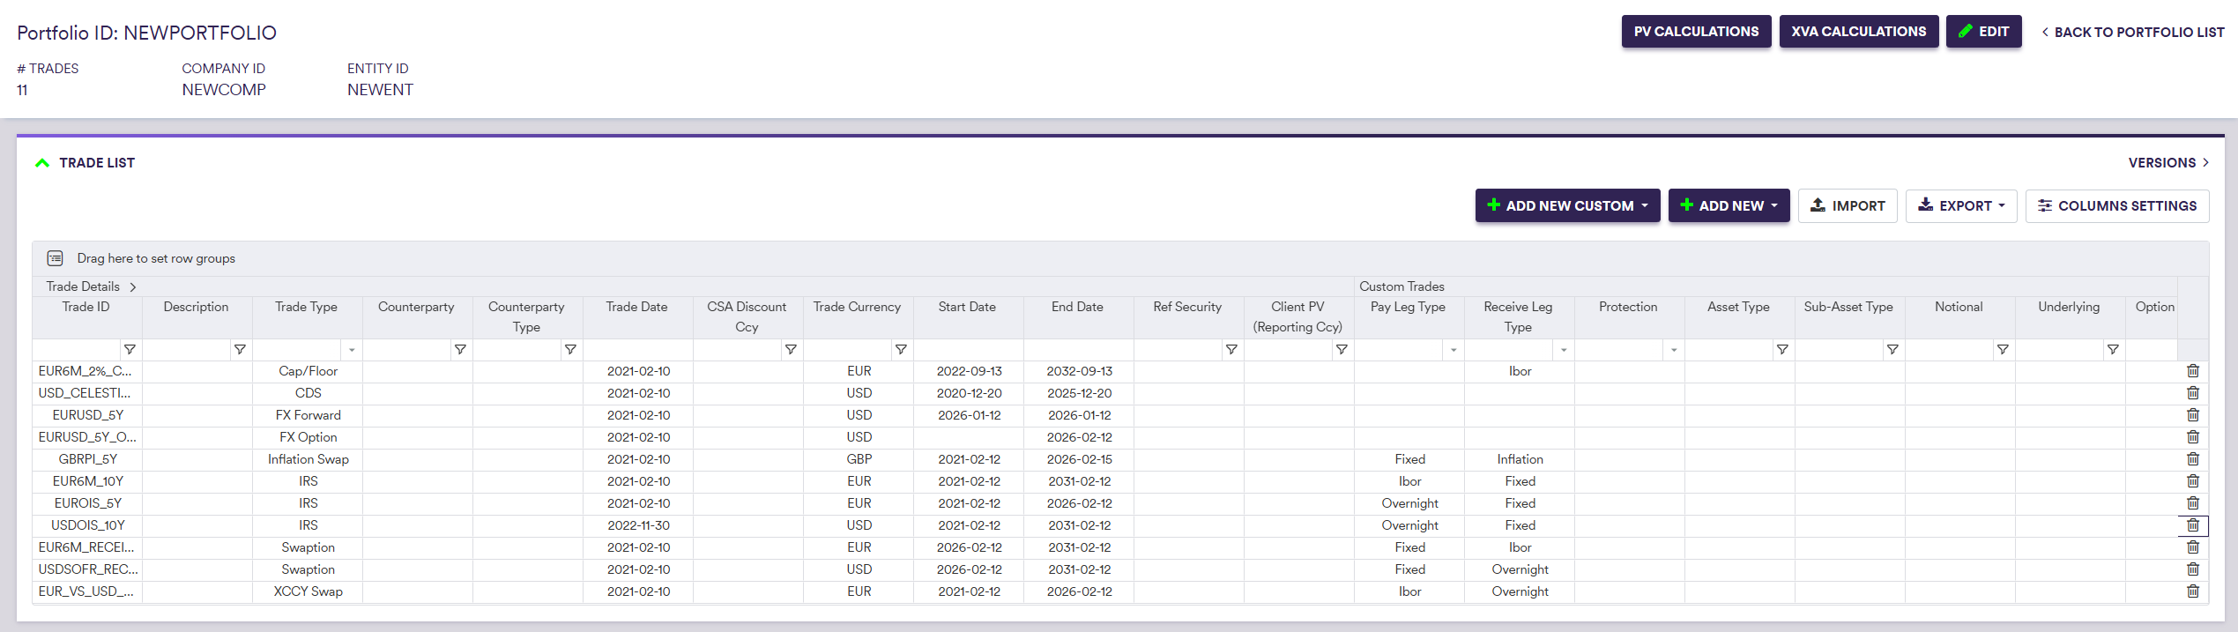Viewport: 2238px width, 632px height.
Task: Go back to portfolio list
Action: coord(2132,33)
